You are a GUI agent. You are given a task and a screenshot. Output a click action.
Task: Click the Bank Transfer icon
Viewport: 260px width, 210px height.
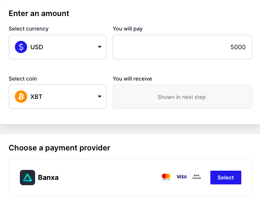pyautogui.click(x=197, y=177)
